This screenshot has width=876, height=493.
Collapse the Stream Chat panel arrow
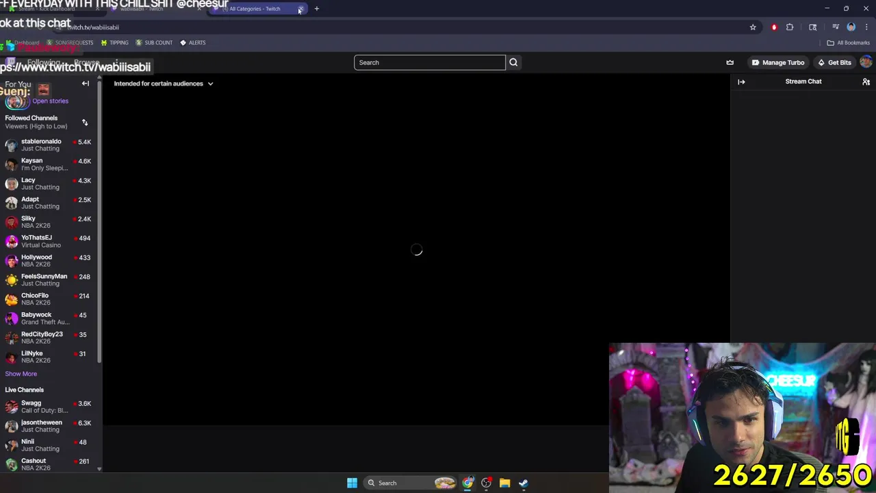tap(741, 81)
